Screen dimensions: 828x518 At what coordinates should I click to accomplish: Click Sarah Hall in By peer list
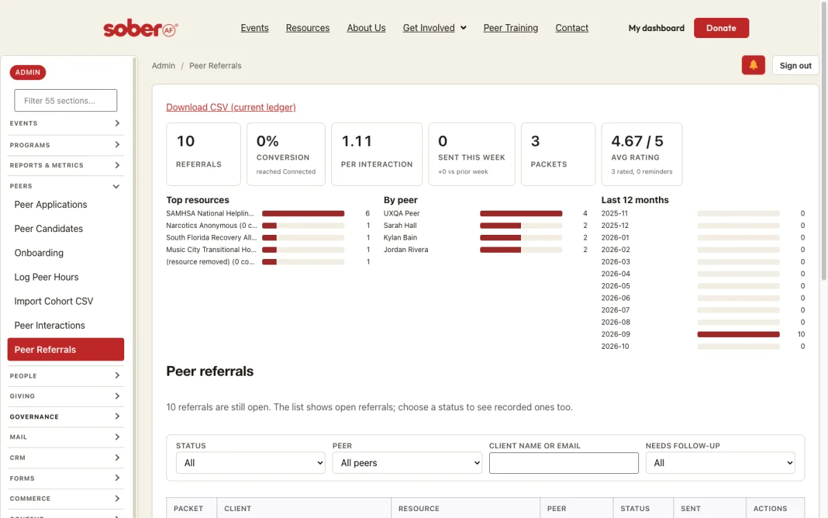pyautogui.click(x=400, y=225)
